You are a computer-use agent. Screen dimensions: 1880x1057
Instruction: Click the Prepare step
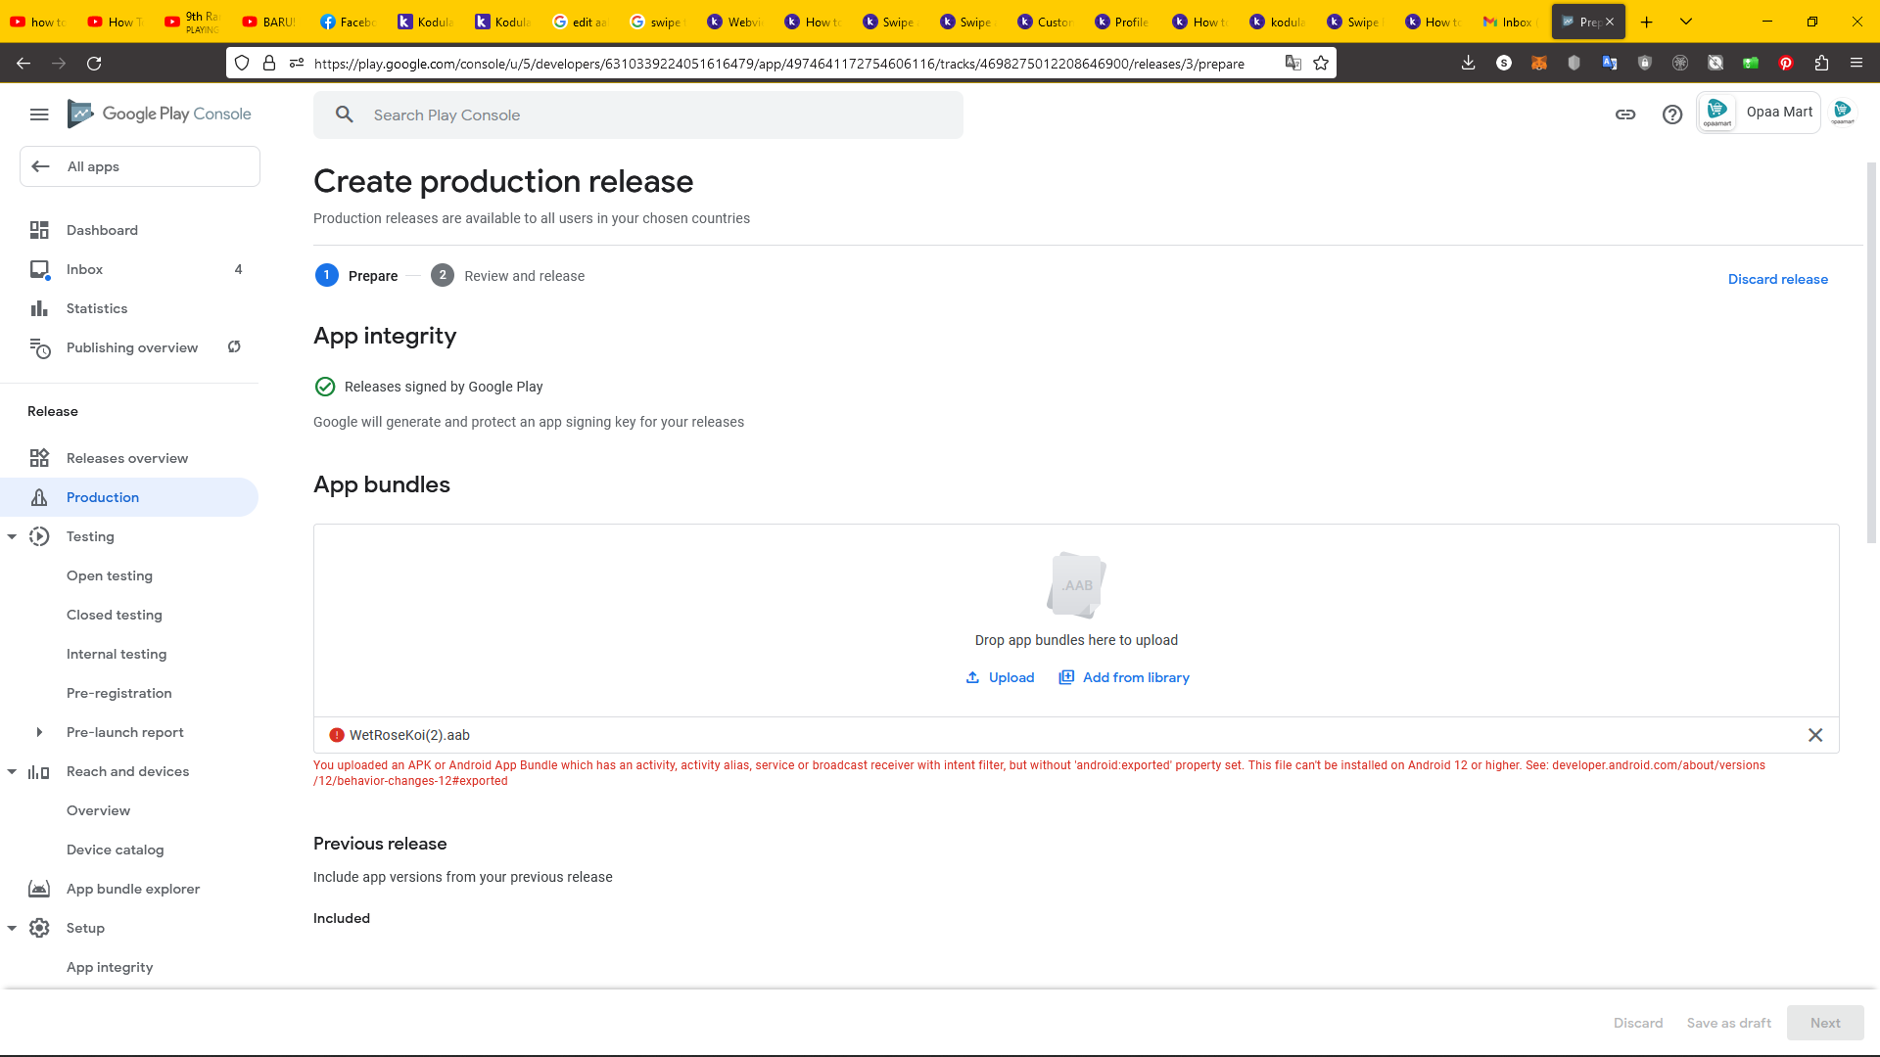pos(356,276)
